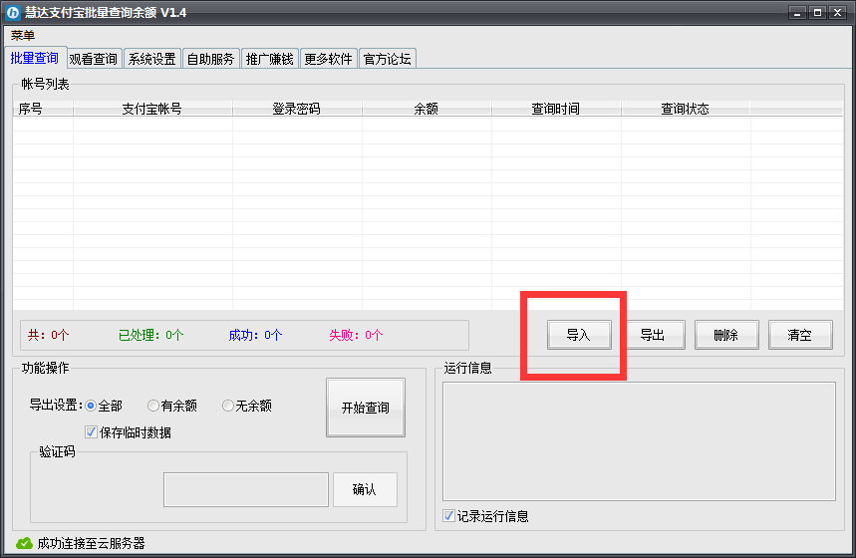The width and height of the screenshot is (856, 558).
Task: Select the 全部 export radio option
Action: 91,406
